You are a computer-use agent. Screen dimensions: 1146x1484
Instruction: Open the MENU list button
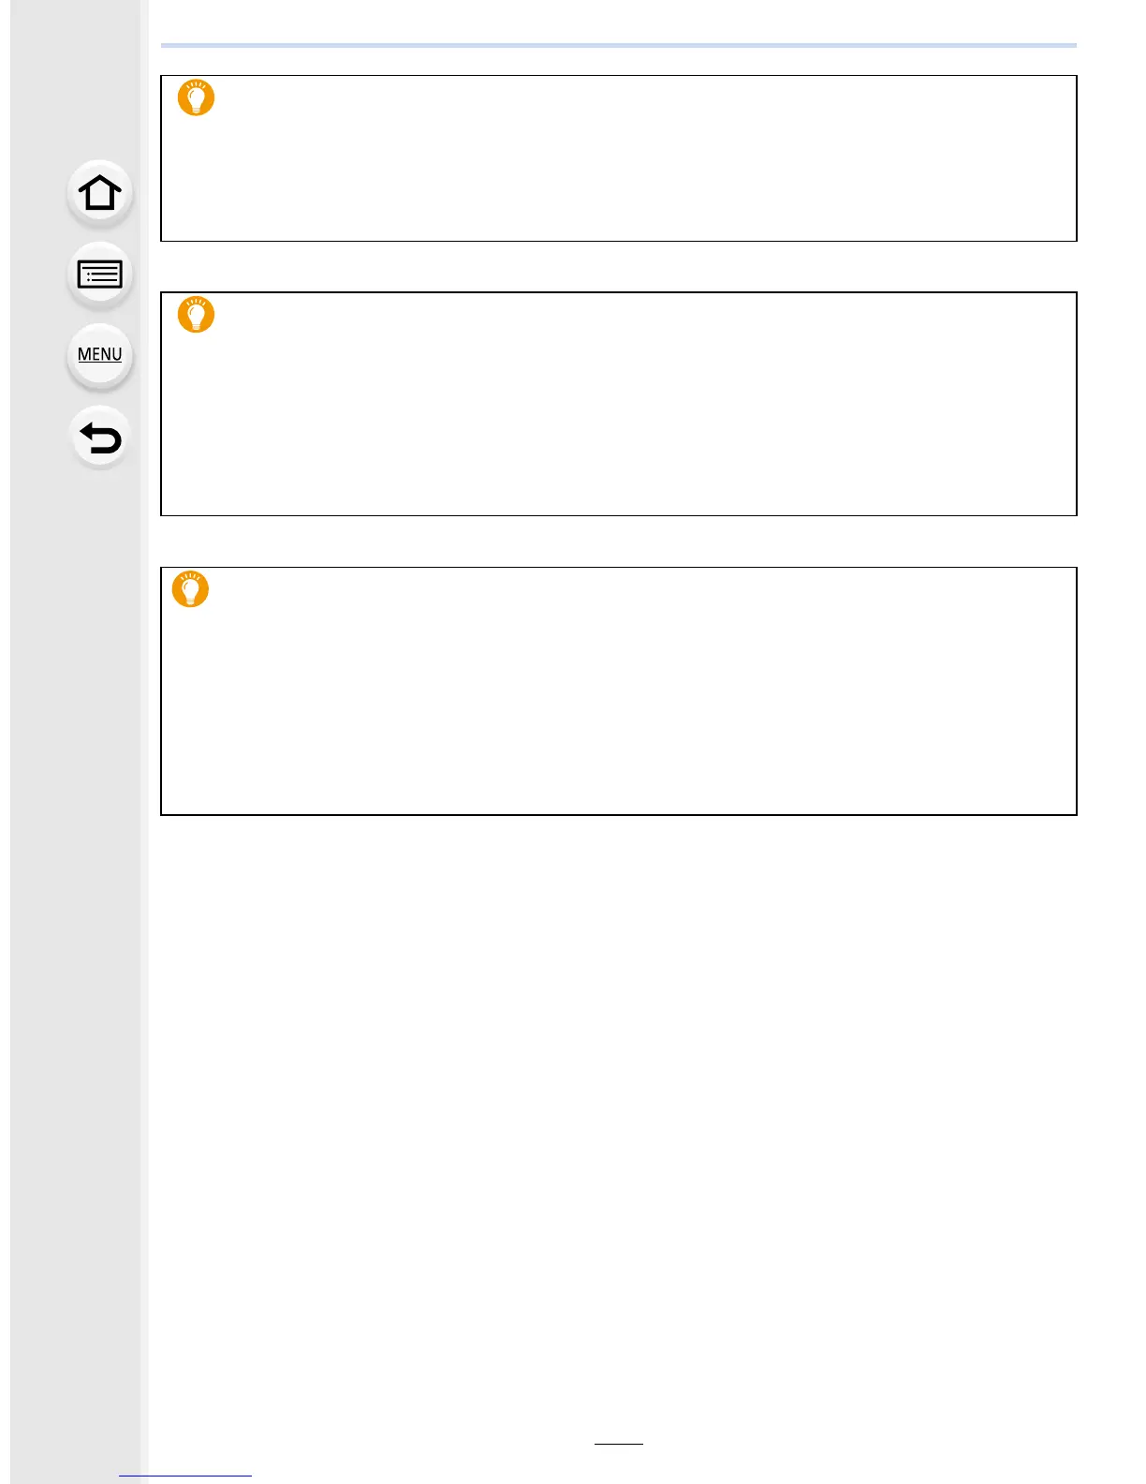(99, 356)
